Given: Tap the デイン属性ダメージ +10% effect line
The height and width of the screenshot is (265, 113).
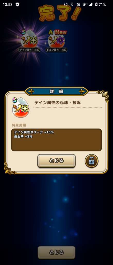Looking at the screenshot, I should 34,132.
